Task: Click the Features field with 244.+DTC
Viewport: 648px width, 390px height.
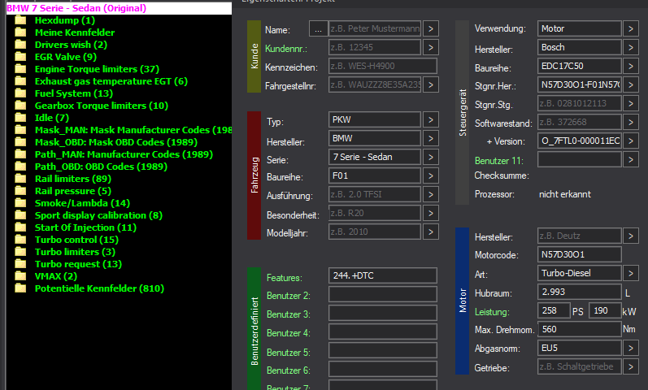Action: point(383,275)
